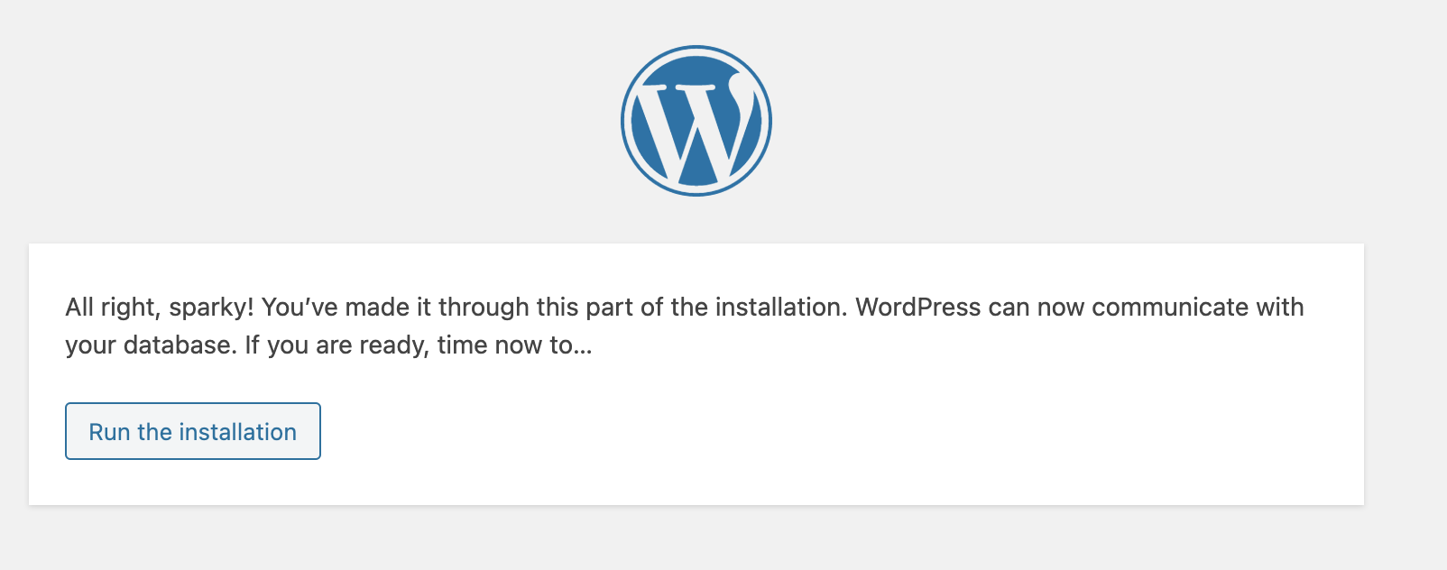This screenshot has width=1447, height=570.
Task: Click the phrase "time now to…"
Action: tap(514, 345)
